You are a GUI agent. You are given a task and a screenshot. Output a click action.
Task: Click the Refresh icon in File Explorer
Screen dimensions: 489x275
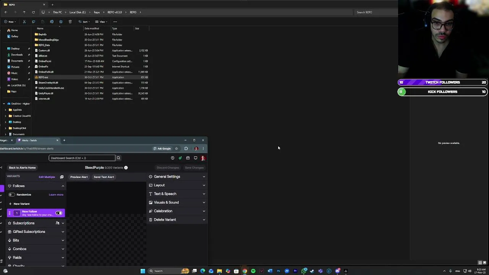pyautogui.click(x=33, y=12)
